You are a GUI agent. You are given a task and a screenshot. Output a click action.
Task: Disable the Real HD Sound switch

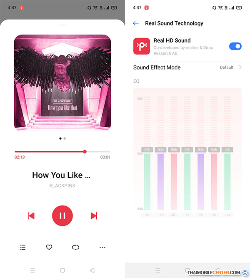(x=235, y=46)
